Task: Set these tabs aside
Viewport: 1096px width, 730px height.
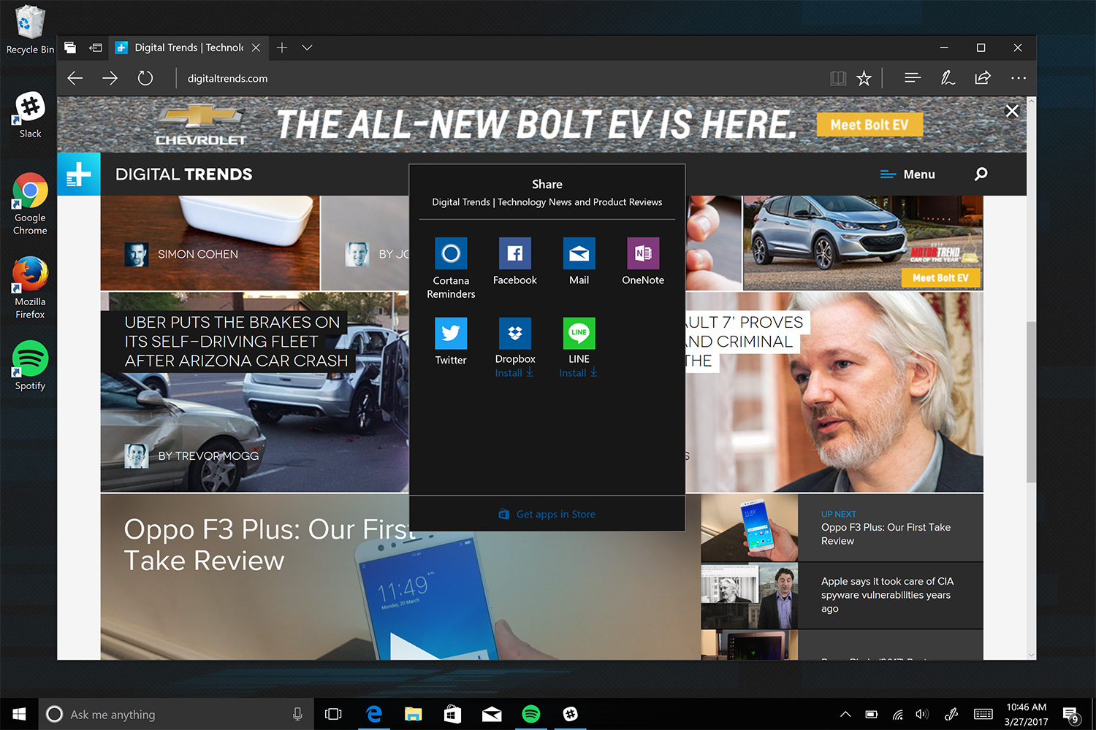Action: pyautogui.click(x=96, y=47)
